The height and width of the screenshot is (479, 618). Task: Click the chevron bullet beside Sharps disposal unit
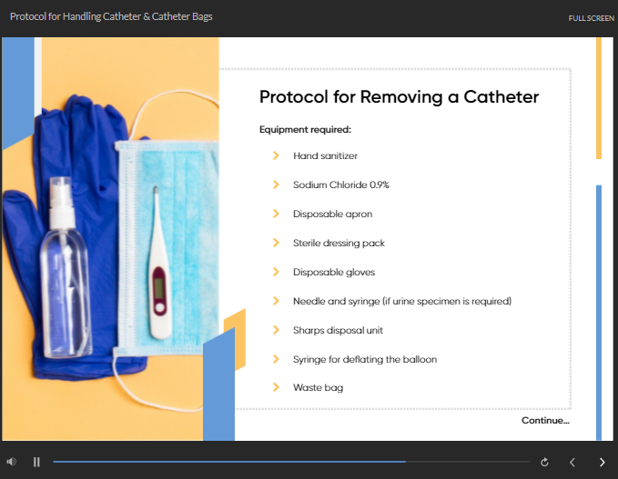pyautogui.click(x=276, y=330)
